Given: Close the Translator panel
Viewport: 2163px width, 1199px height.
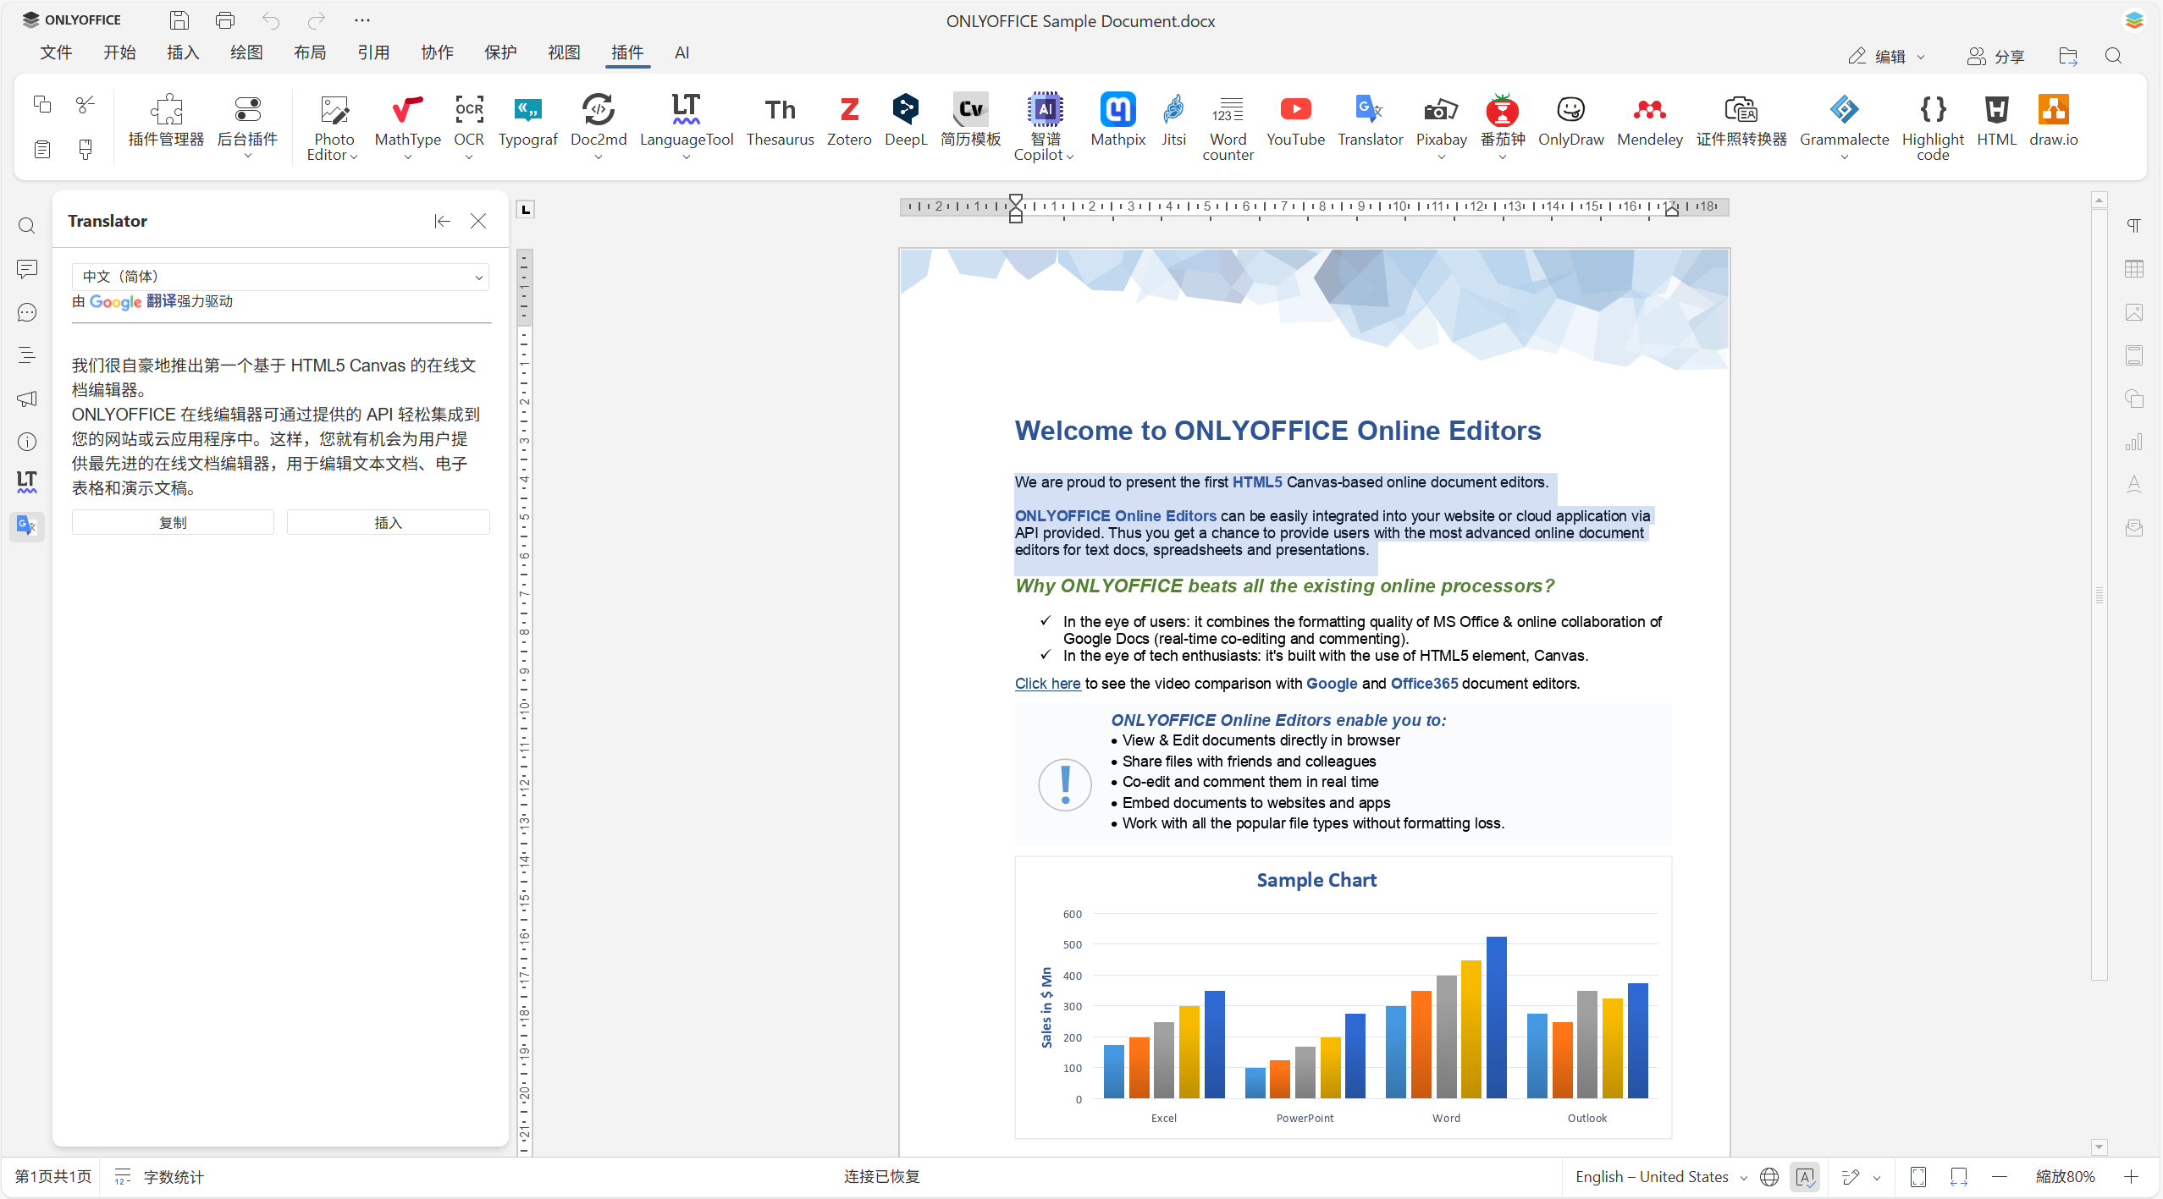Looking at the screenshot, I should 478,221.
